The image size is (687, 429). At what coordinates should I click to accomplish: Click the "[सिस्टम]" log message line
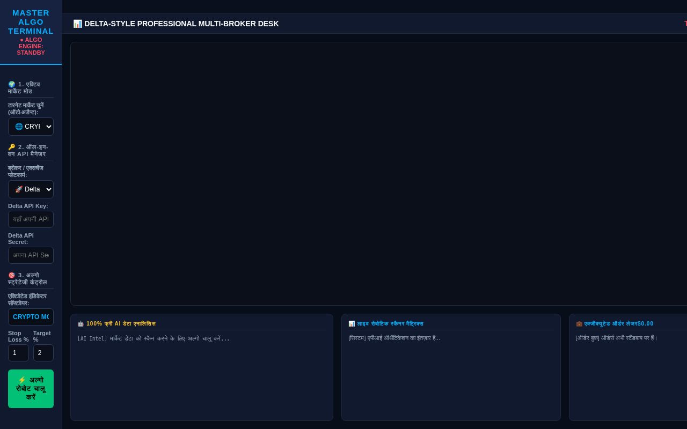394,338
